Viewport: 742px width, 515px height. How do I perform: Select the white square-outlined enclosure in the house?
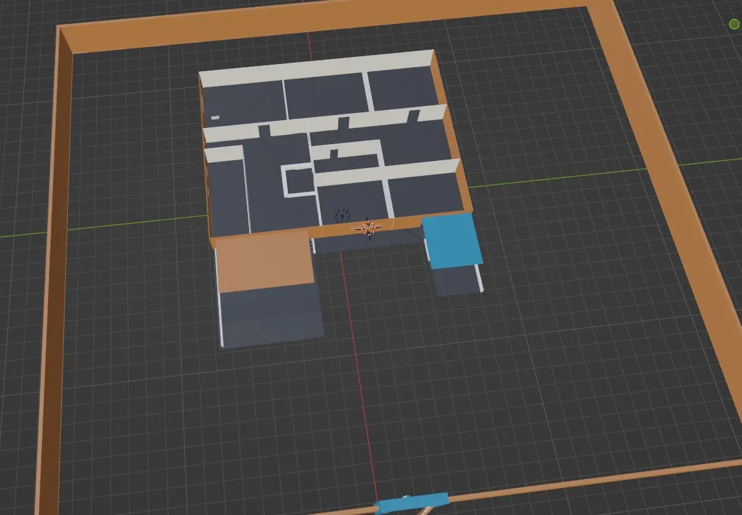coord(298,180)
